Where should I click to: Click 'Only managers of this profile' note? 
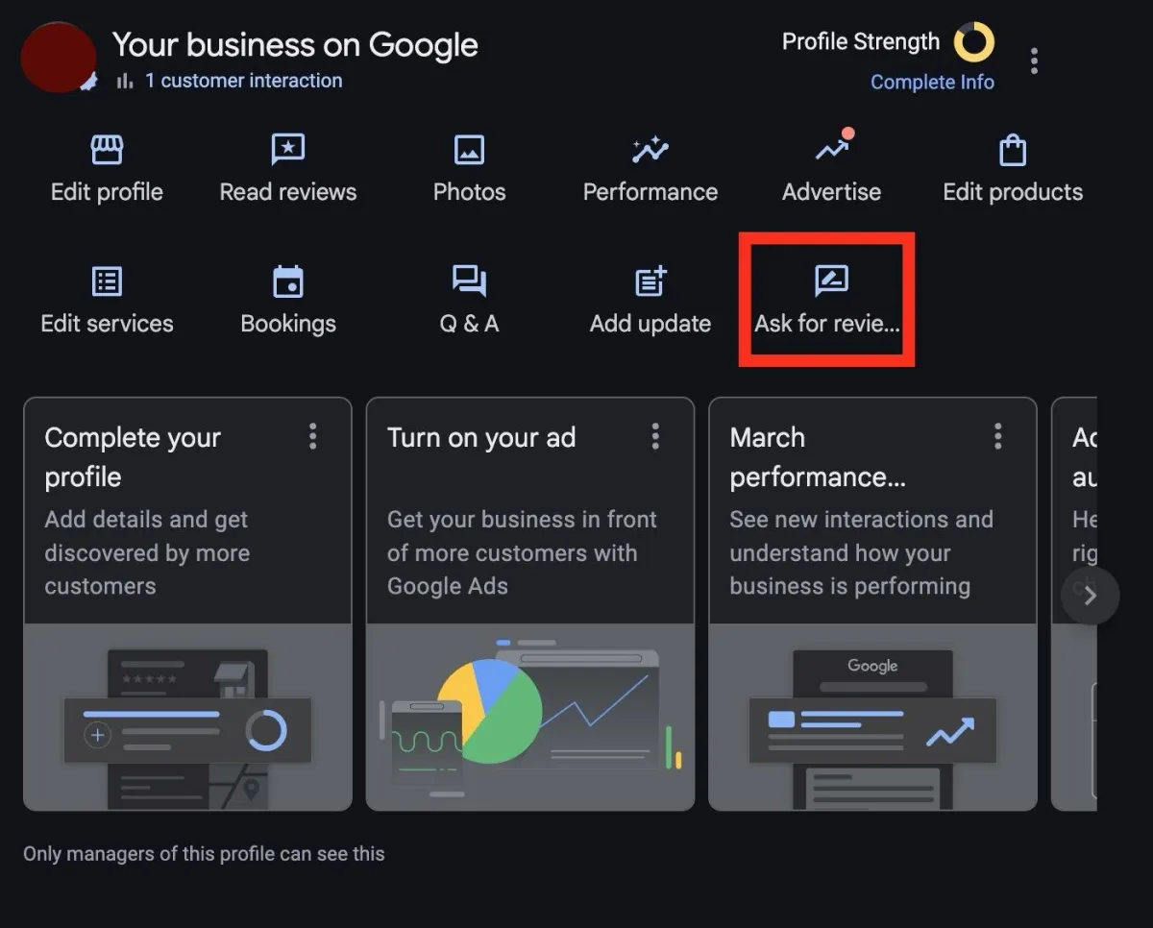(204, 853)
